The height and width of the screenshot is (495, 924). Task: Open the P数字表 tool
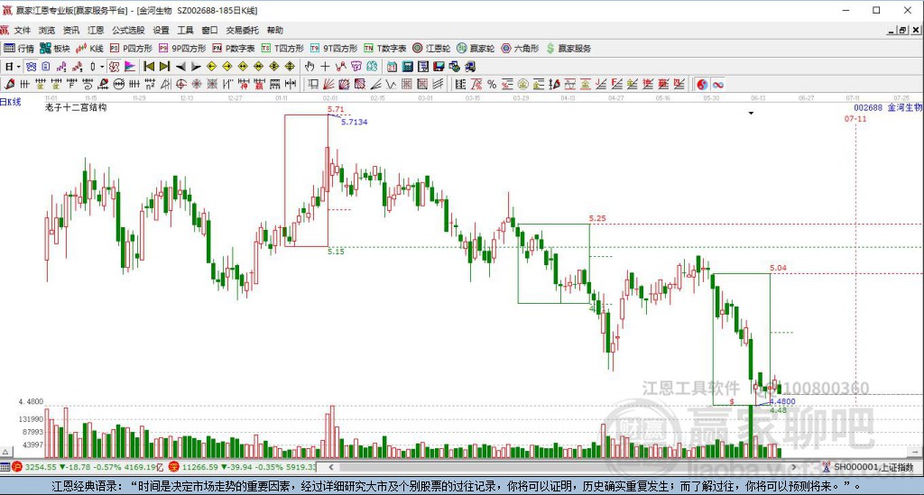pyautogui.click(x=234, y=49)
